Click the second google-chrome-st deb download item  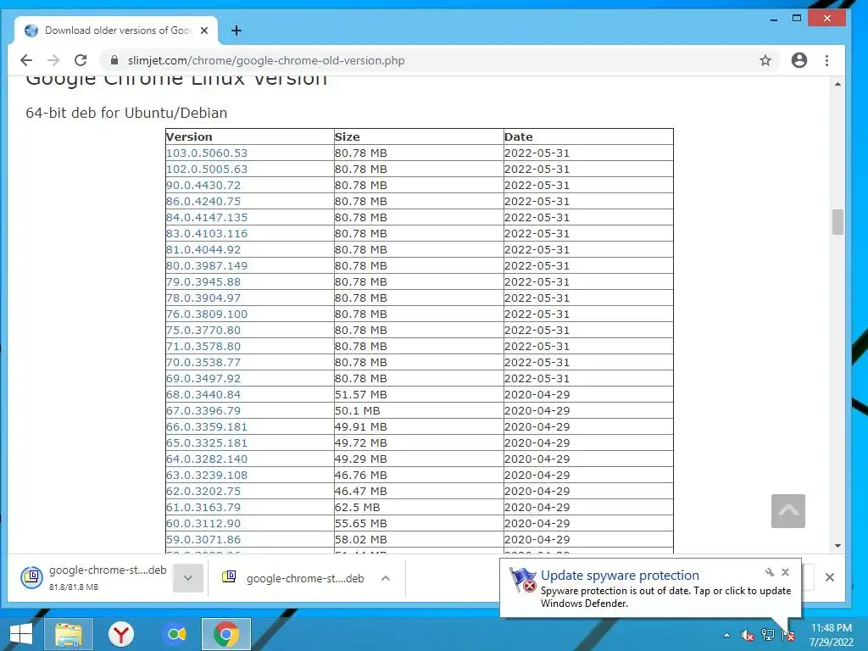[x=293, y=578]
